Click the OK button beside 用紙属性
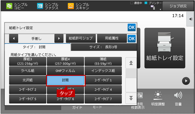Image resolution: width=195 pixels, height=114 pixels. [x=132, y=39]
